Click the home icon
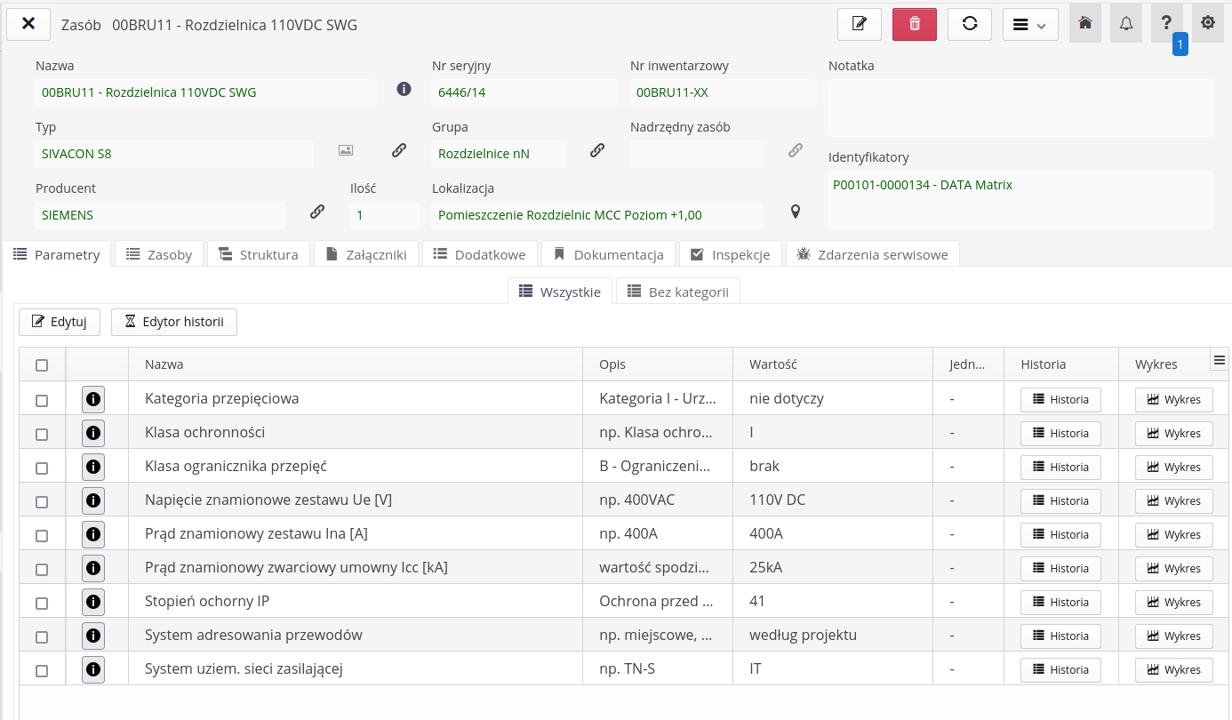This screenshot has width=1232, height=720. pyautogui.click(x=1084, y=24)
